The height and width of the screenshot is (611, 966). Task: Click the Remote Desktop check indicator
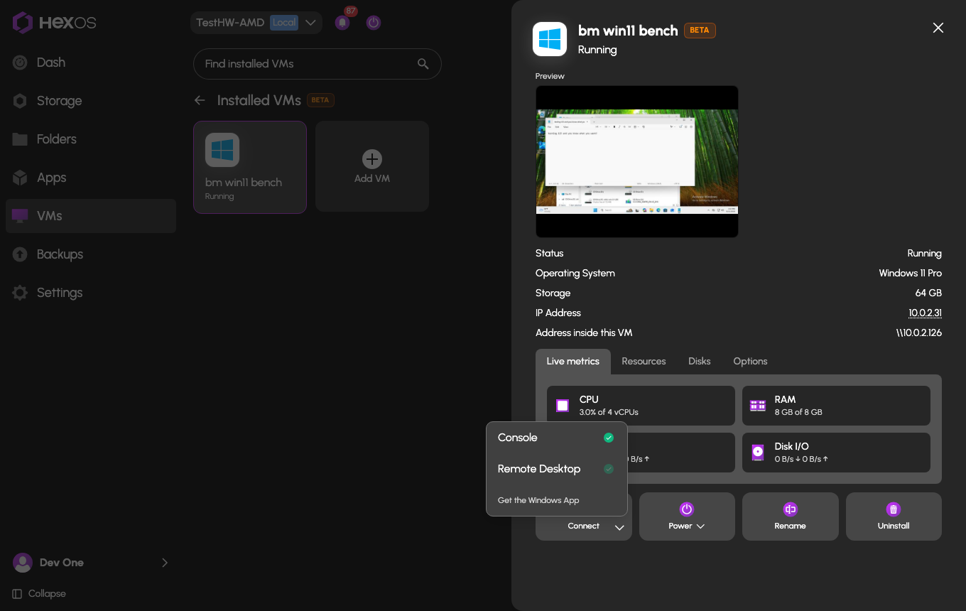click(x=609, y=469)
